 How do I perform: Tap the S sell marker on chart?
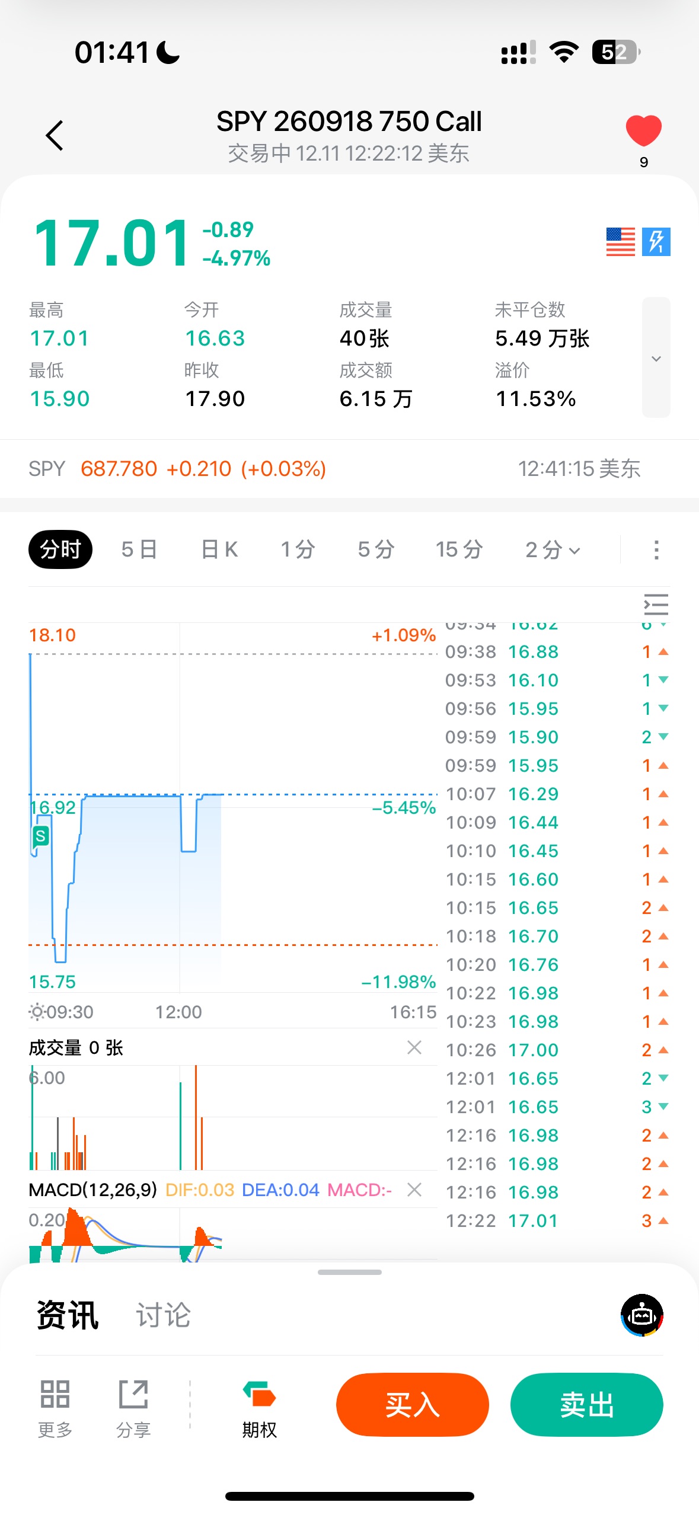tap(40, 836)
